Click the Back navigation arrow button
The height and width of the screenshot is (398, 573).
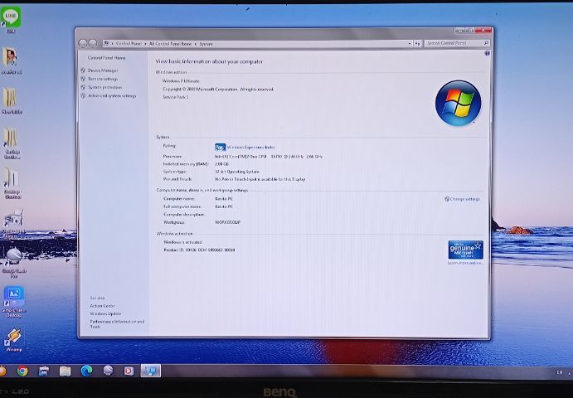pos(84,43)
